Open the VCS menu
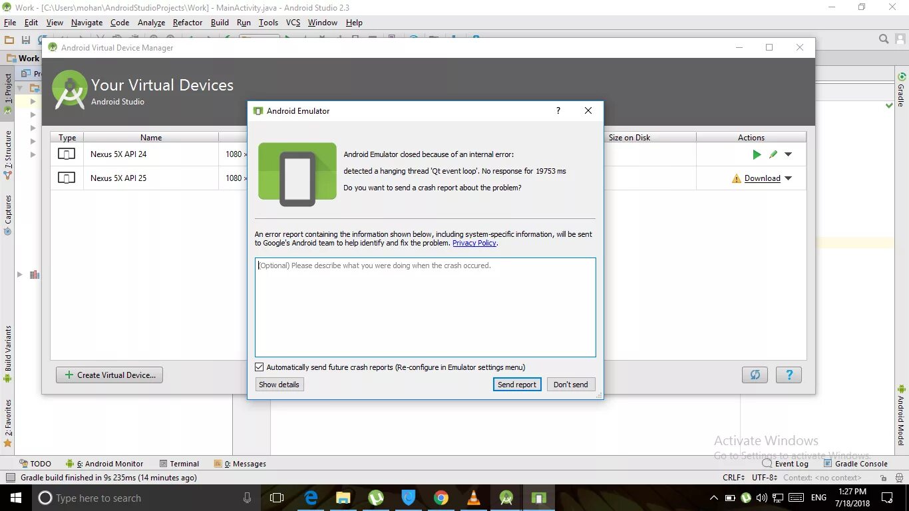This screenshot has height=511, width=909. [293, 23]
